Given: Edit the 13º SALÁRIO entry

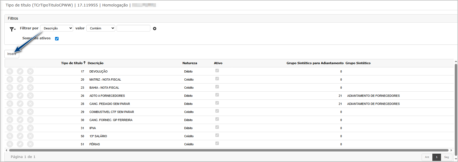Looking at the screenshot, I should point(20,136).
